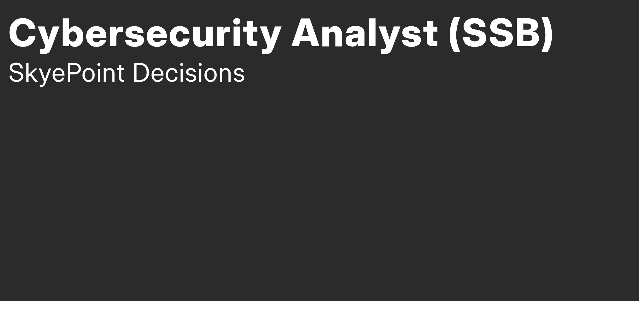This screenshot has width=639, height=312.
Task: Open the SkyePoint Decisions company name
Action: 126,73
